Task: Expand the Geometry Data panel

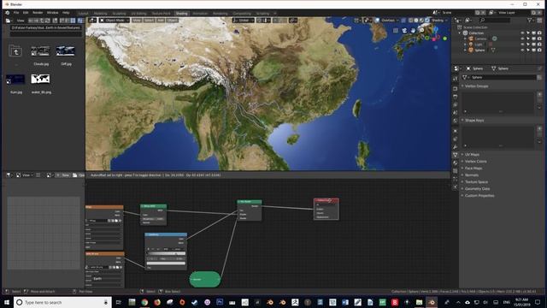Action: [477, 188]
